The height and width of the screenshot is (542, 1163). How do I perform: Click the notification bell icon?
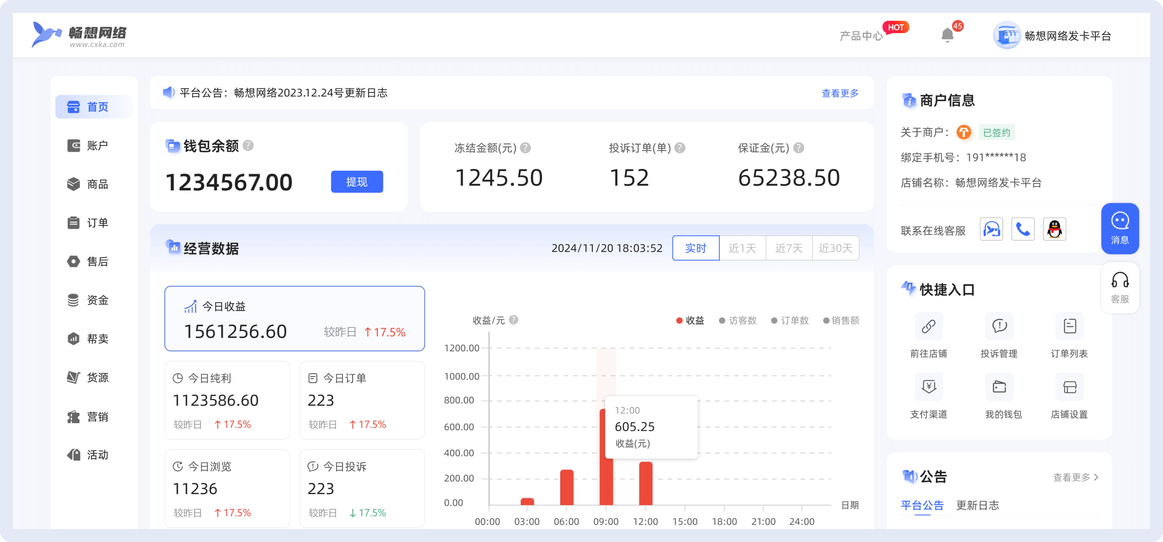[947, 35]
